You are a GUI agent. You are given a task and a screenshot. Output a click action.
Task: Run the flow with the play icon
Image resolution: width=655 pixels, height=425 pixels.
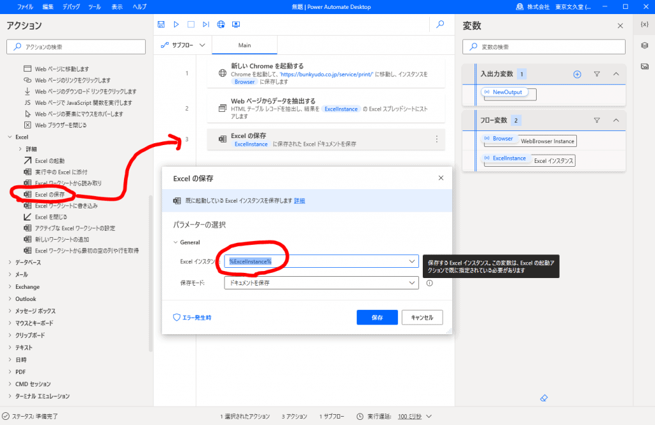tap(177, 24)
